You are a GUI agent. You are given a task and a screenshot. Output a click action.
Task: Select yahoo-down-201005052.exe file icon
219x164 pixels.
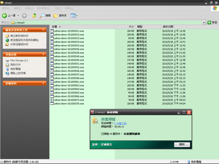coord(52,67)
